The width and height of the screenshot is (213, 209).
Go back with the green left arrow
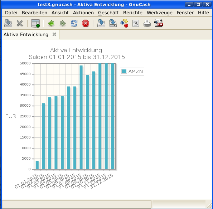coord(51,23)
